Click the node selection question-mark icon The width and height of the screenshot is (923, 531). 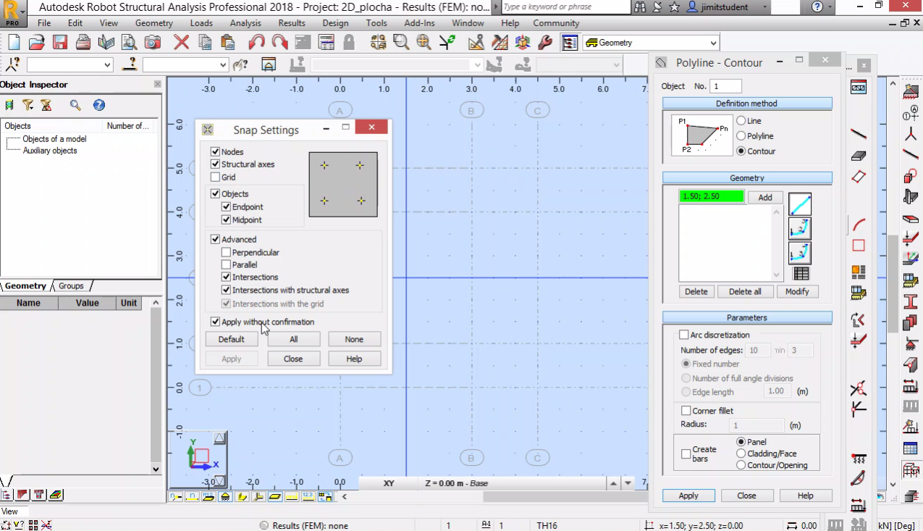[x=12, y=64]
